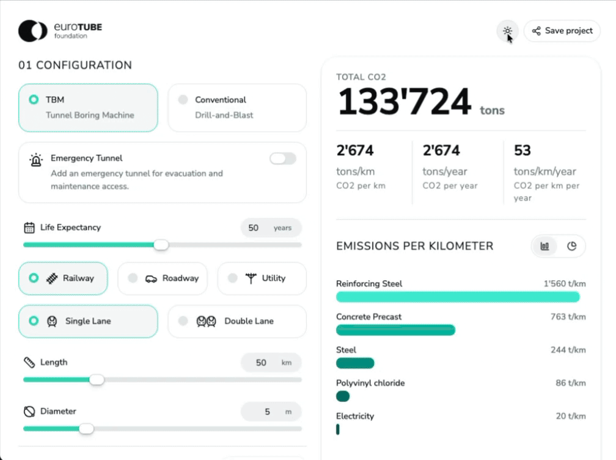Click the '244 t/km' value

click(568, 350)
